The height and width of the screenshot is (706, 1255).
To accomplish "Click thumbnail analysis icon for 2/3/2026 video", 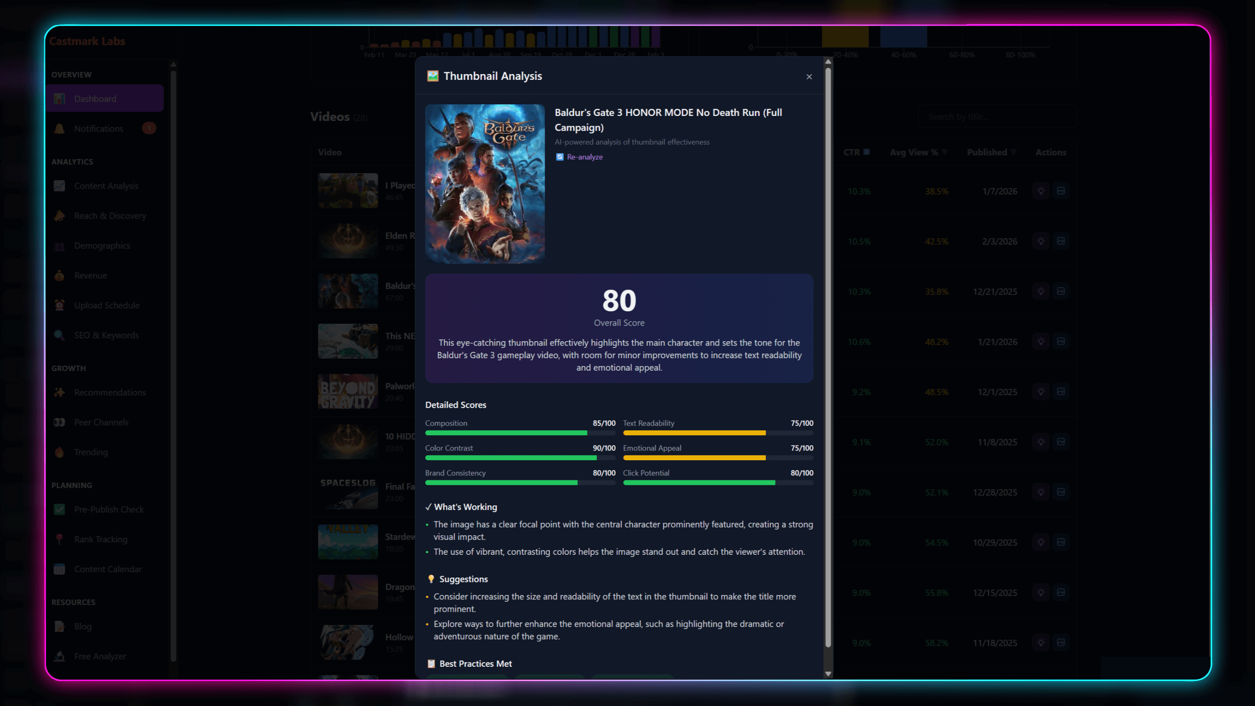I will point(1061,241).
